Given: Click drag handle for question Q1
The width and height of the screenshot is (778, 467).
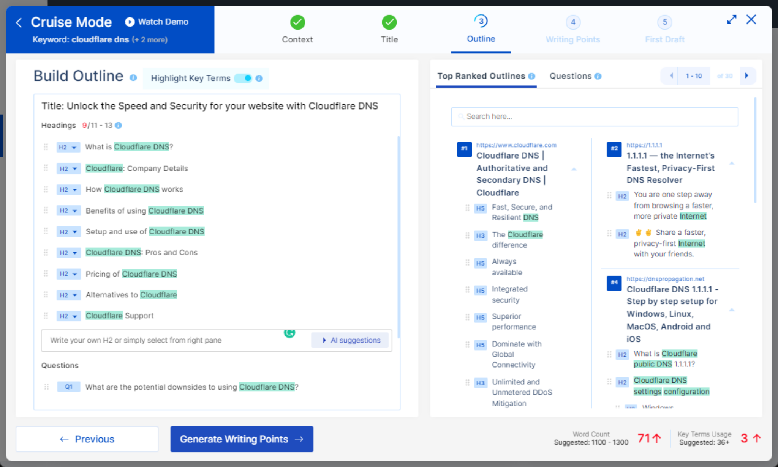Looking at the screenshot, I should coord(46,387).
